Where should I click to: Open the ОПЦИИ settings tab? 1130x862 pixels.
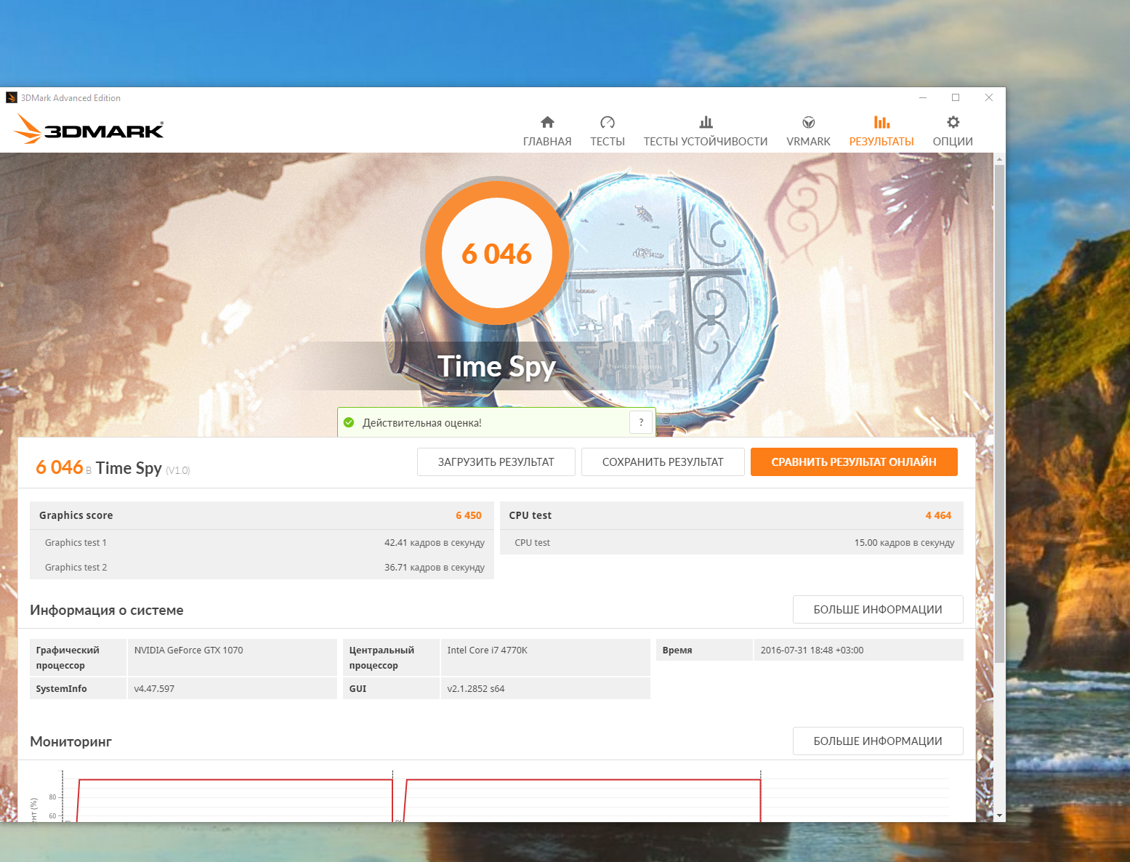(x=953, y=132)
